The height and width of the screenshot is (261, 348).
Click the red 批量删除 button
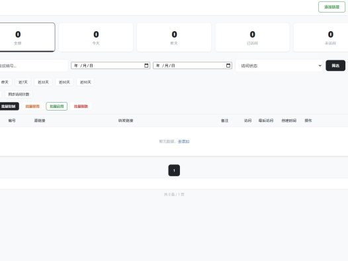(x=81, y=107)
